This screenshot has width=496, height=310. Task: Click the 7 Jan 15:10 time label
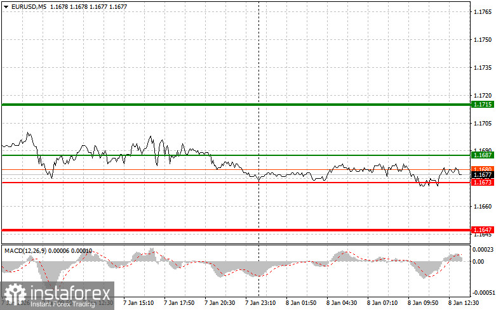[138, 303]
